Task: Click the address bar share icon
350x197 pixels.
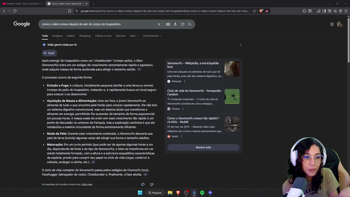Action: [254, 11]
